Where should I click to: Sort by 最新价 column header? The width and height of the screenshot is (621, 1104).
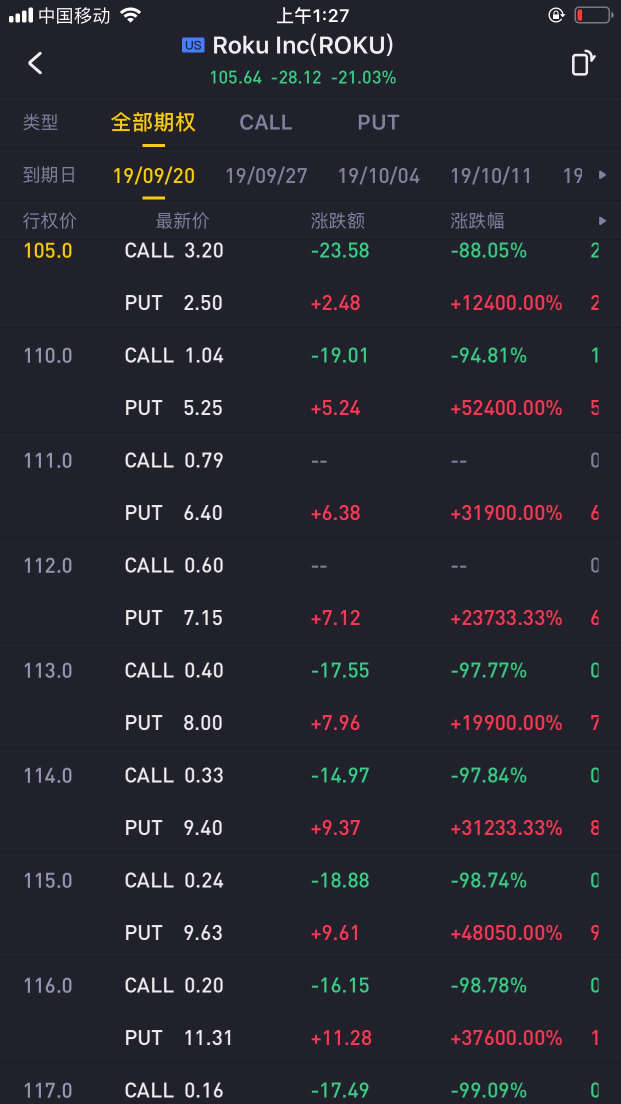coord(182,221)
